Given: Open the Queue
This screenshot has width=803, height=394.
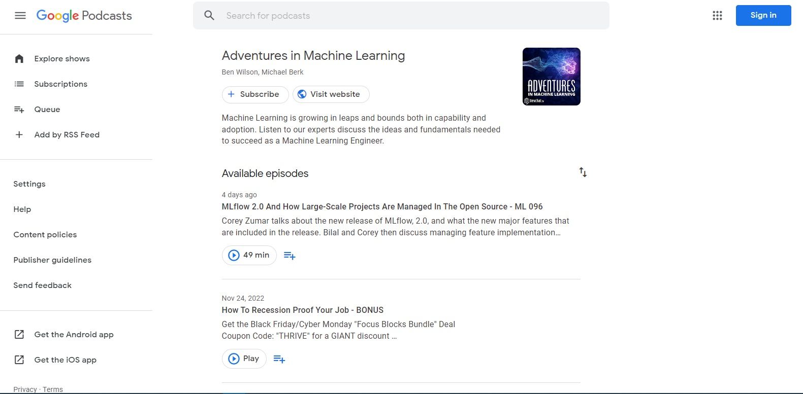Looking at the screenshot, I should (x=47, y=110).
